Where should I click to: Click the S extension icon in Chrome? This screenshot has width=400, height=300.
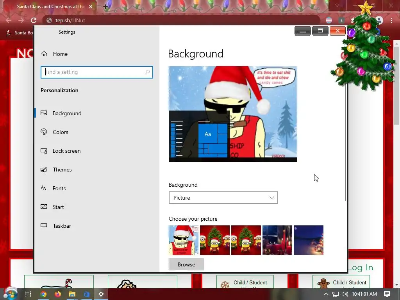341,20
